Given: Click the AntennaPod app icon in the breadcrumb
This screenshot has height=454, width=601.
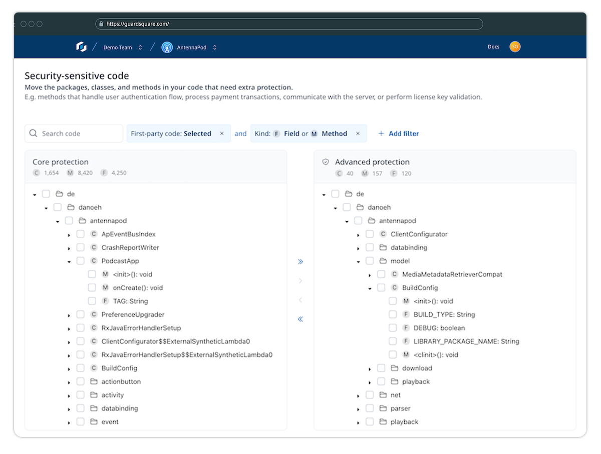Looking at the screenshot, I should pos(167,47).
